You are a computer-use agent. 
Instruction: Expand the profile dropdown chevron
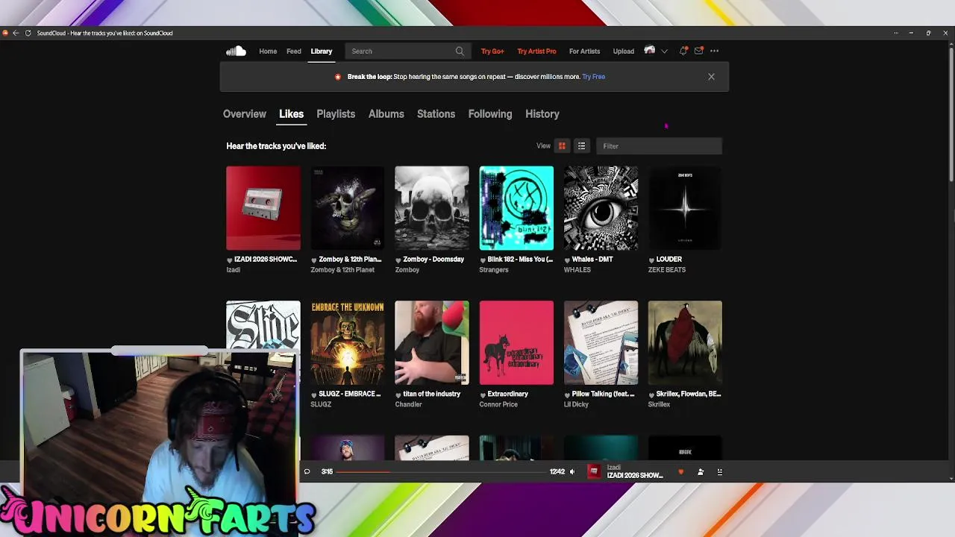coord(664,51)
